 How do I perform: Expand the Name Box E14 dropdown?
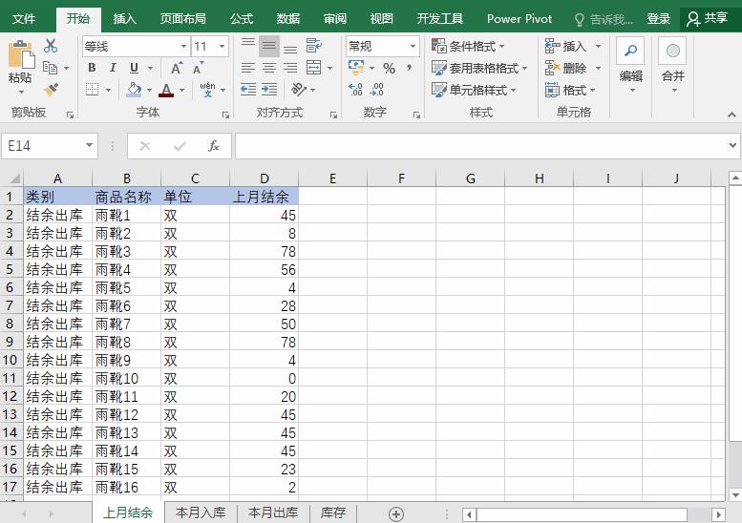click(x=89, y=145)
